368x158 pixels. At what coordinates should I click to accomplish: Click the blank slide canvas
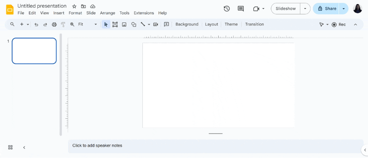(218, 85)
